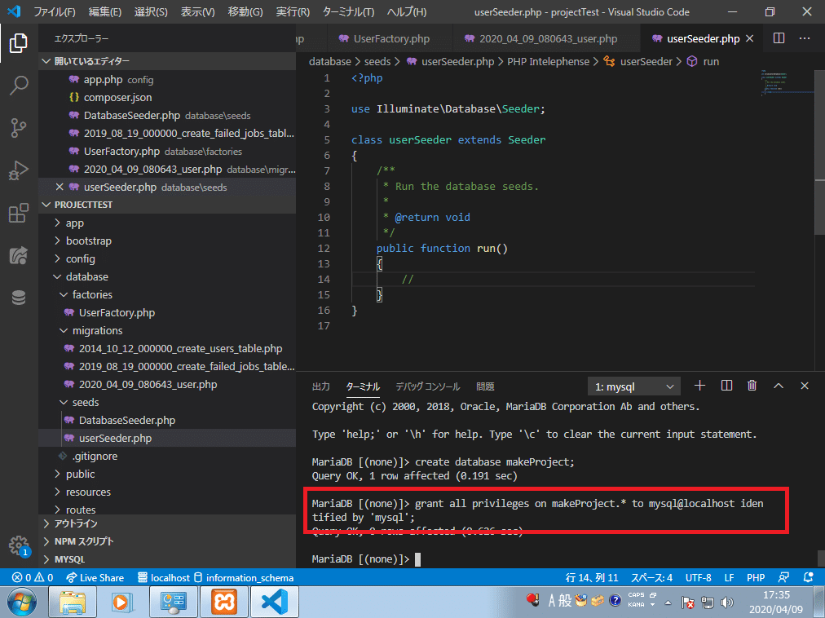The image size is (825, 618).
Task: Create a new terminal with plus icon
Action: point(699,386)
